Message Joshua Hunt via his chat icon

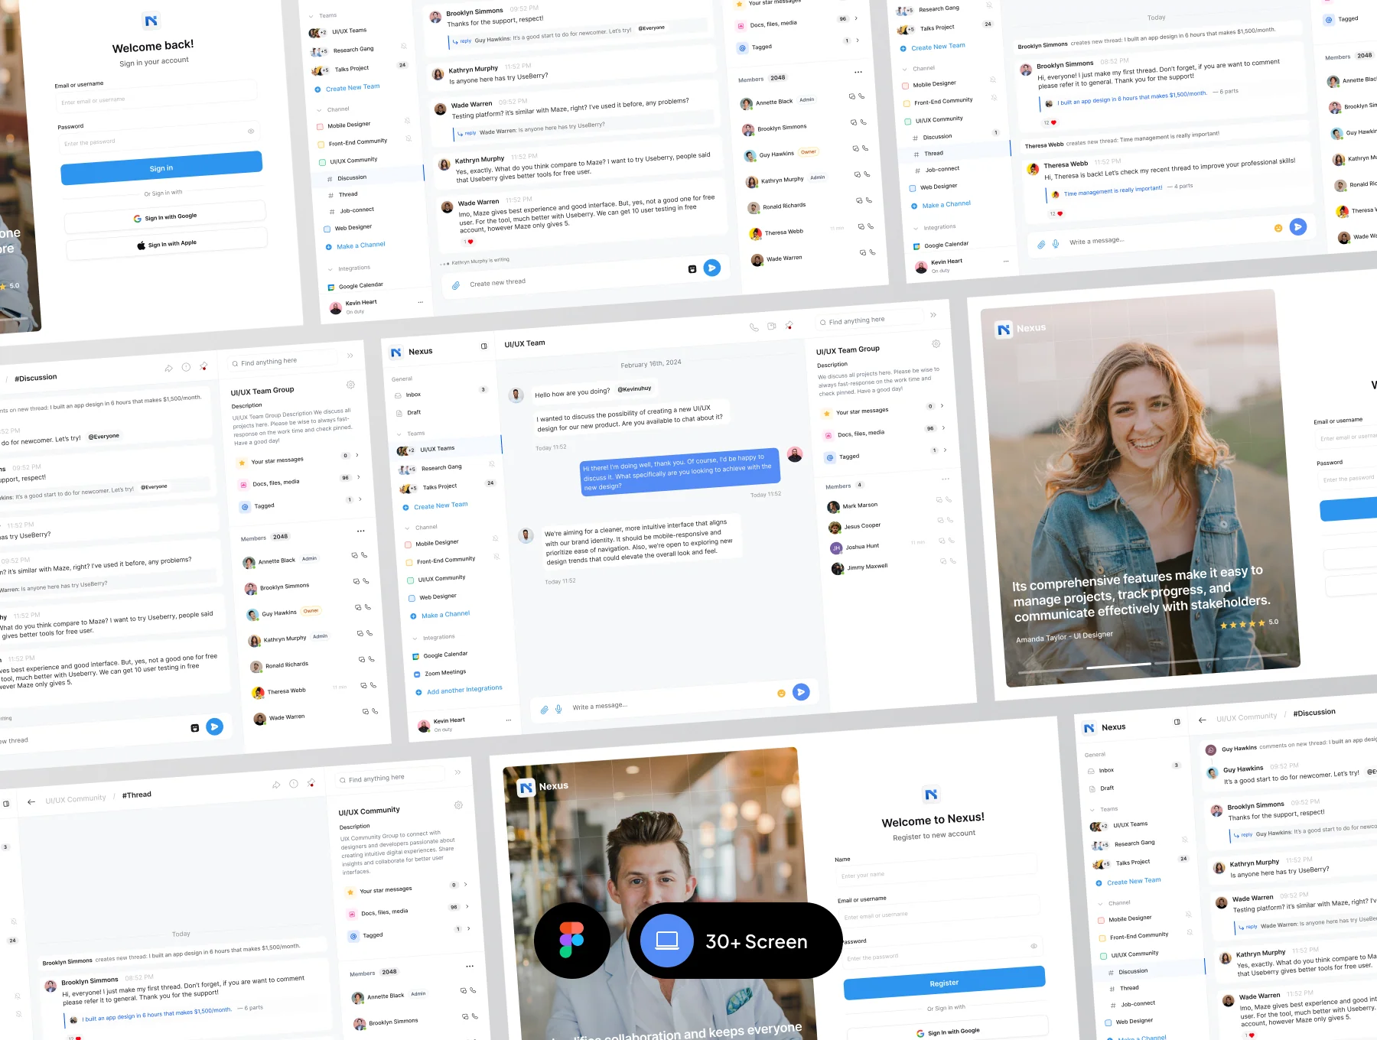pyautogui.click(x=942, y=541)
